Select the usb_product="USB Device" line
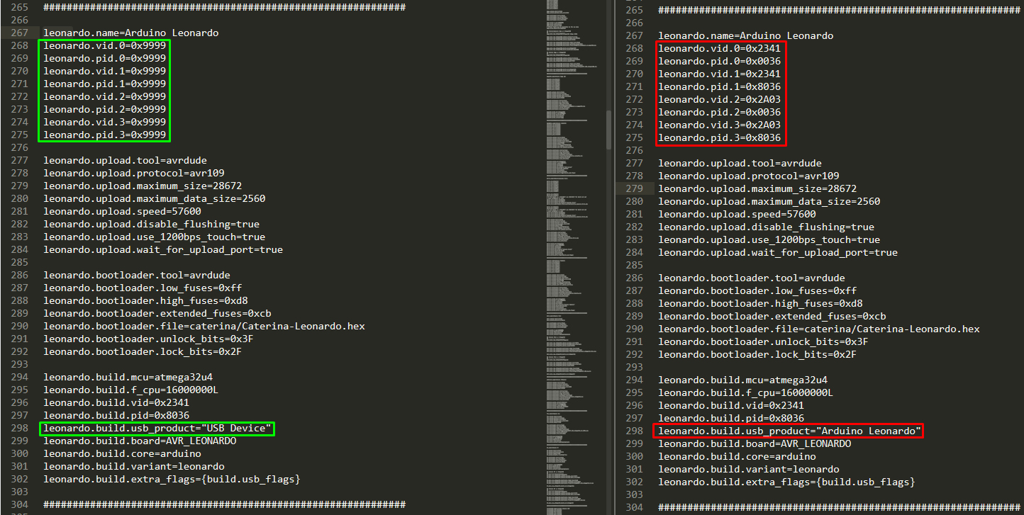The height and width of the screenshot is (515, 1024). coord(157,428)
